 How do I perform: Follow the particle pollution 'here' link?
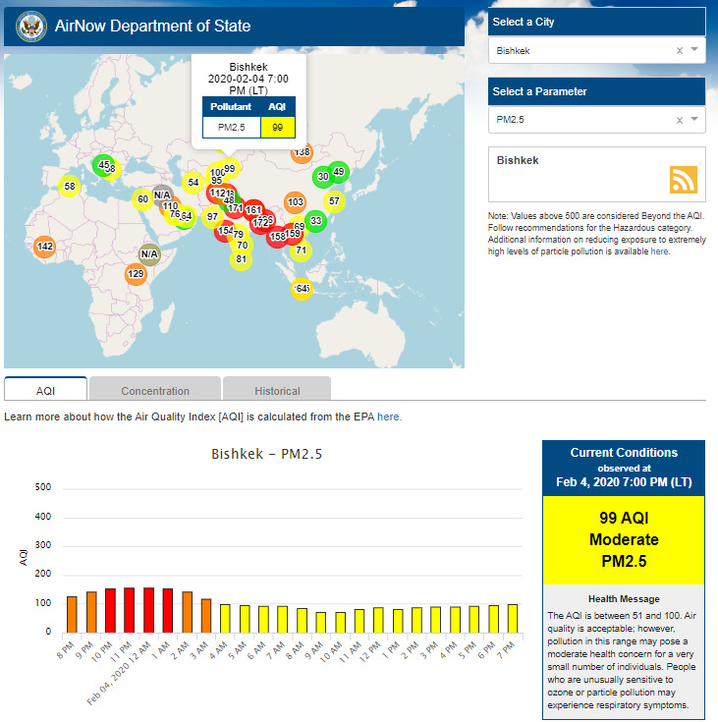659,251
